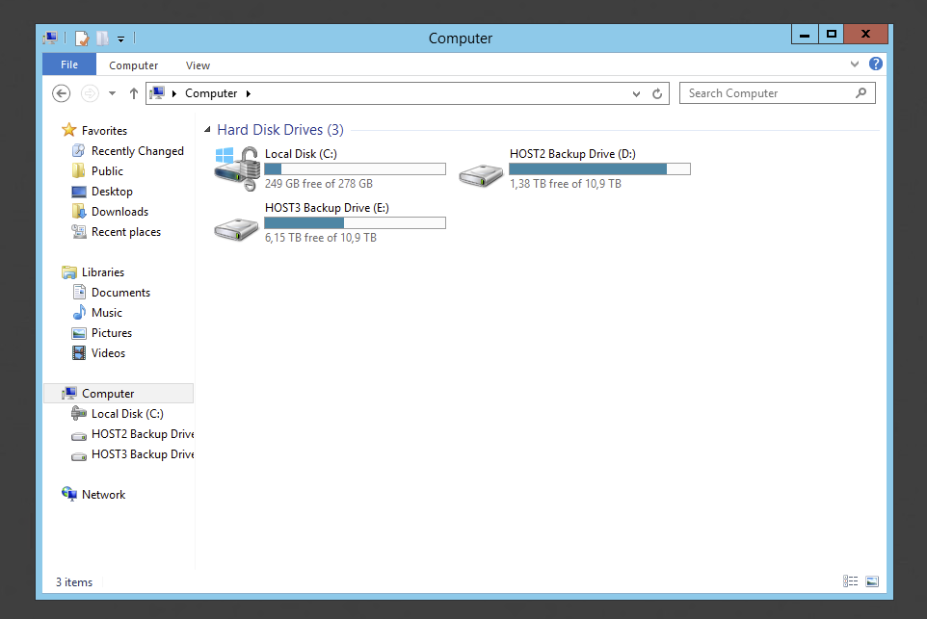The height and width of the screenshot is (619, 927).
Task: Open the Local Disk (C:) drive icon
Action: coord(237,168)
